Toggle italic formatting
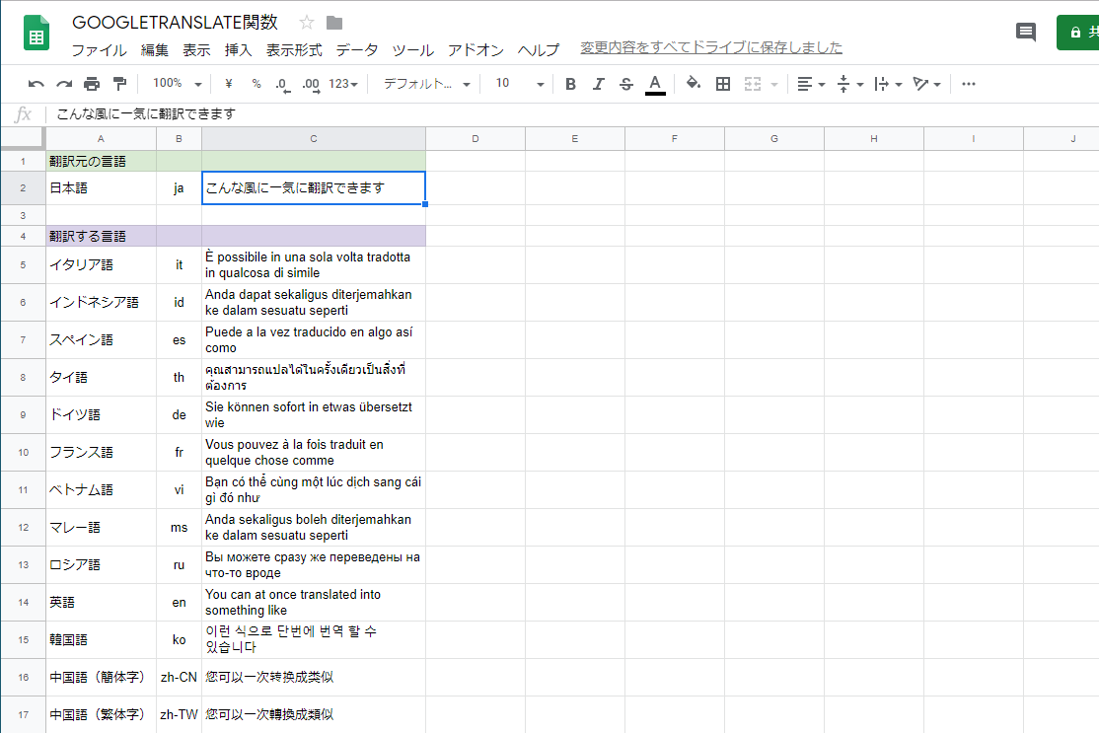 pos(598,84)
